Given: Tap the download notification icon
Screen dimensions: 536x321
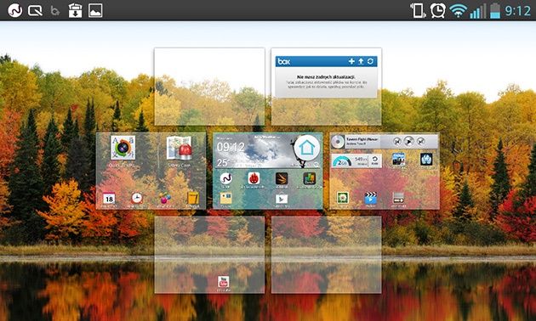Looking at the screenshot, I should click(x=75, y=10).
